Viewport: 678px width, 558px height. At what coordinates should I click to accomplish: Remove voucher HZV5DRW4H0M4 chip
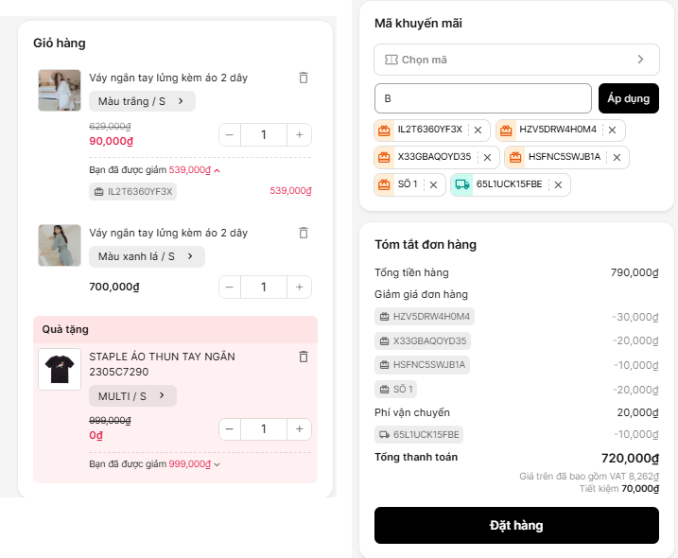click(612, 131)
